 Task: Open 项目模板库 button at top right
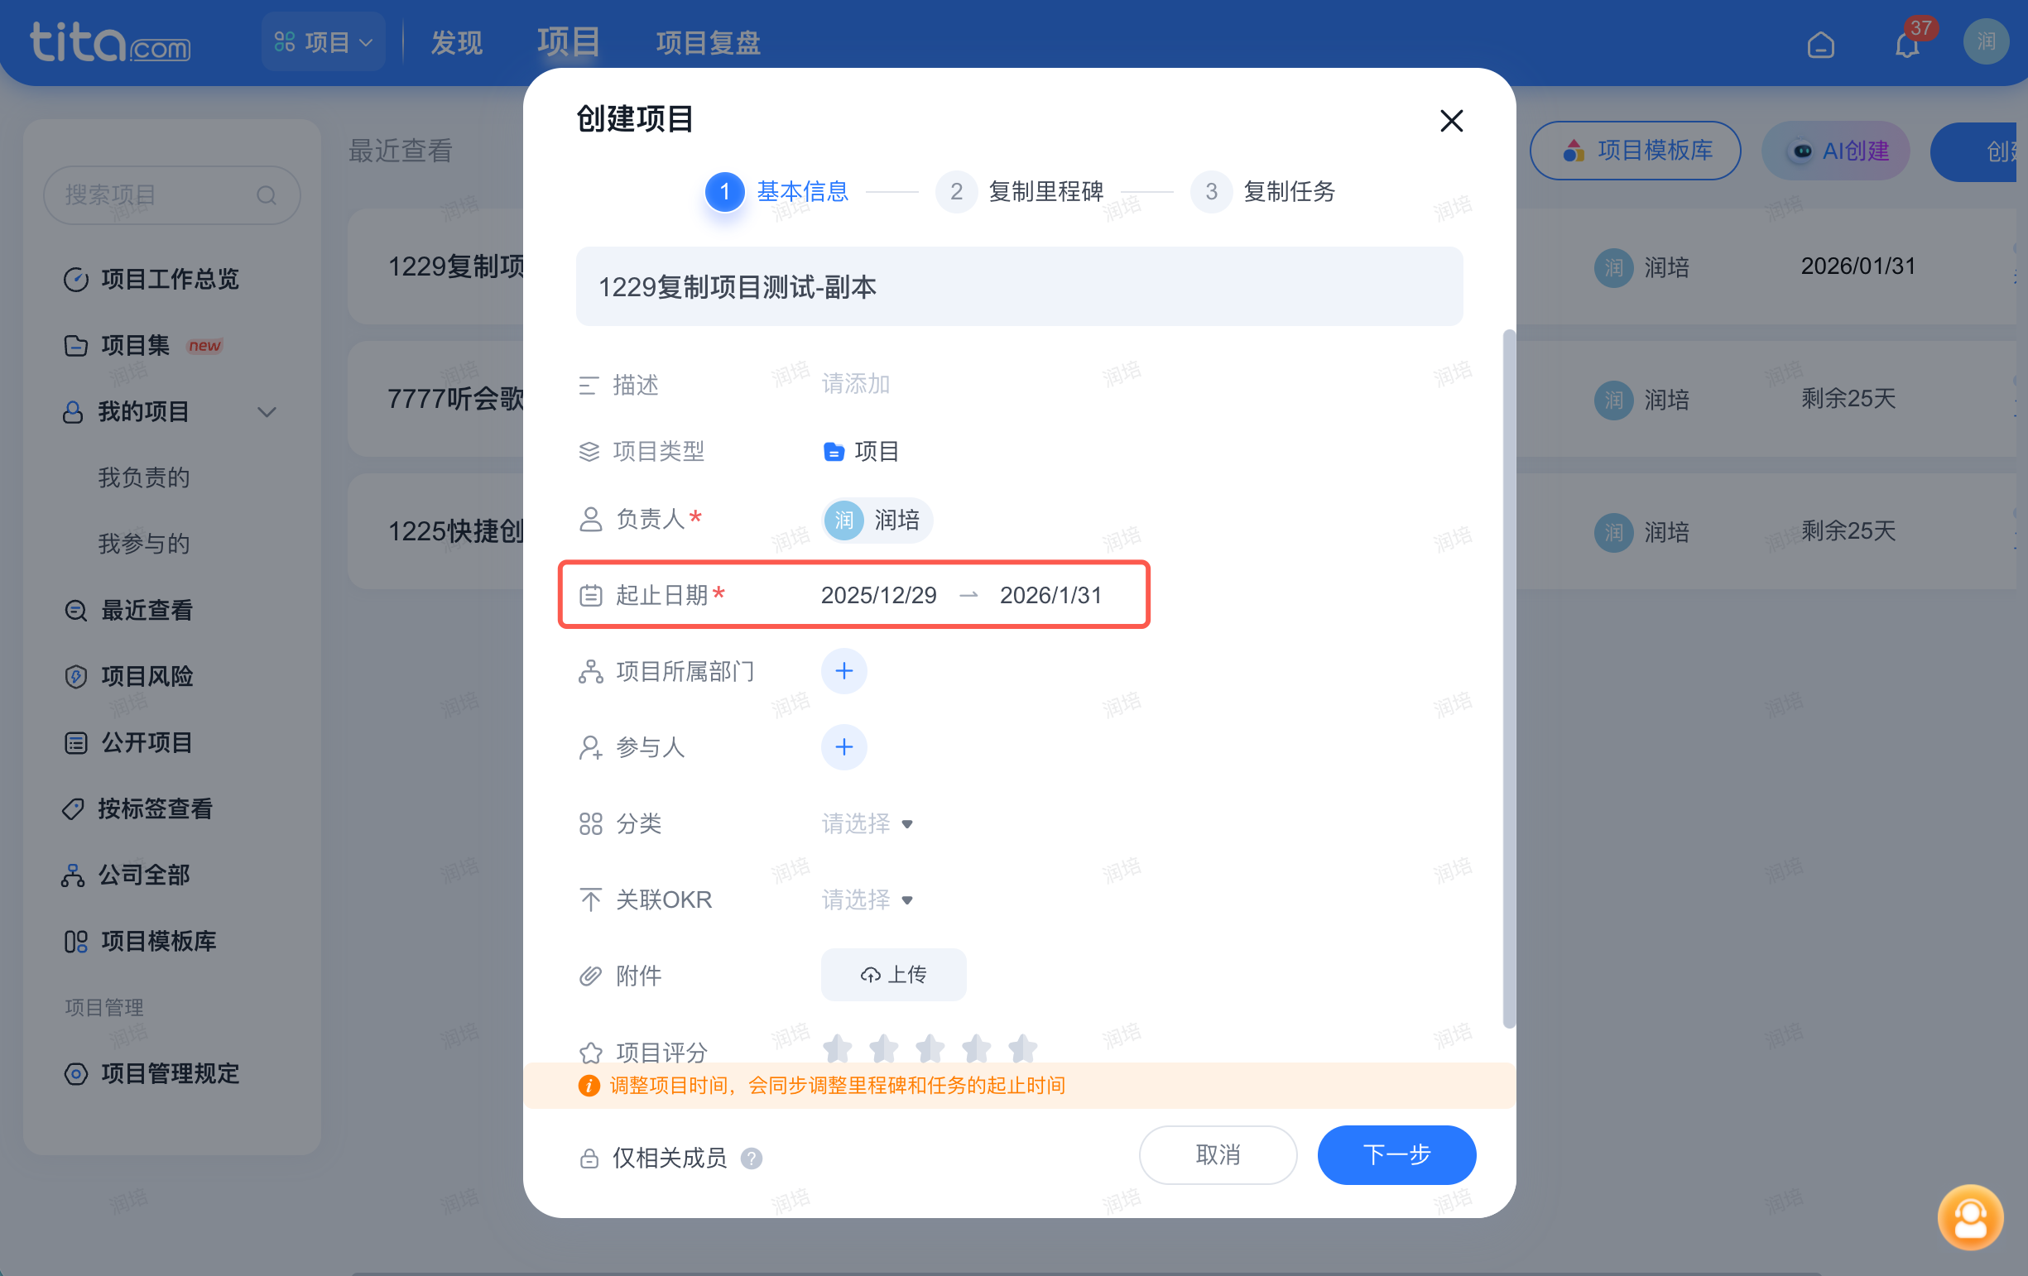tap(1636, 151)
